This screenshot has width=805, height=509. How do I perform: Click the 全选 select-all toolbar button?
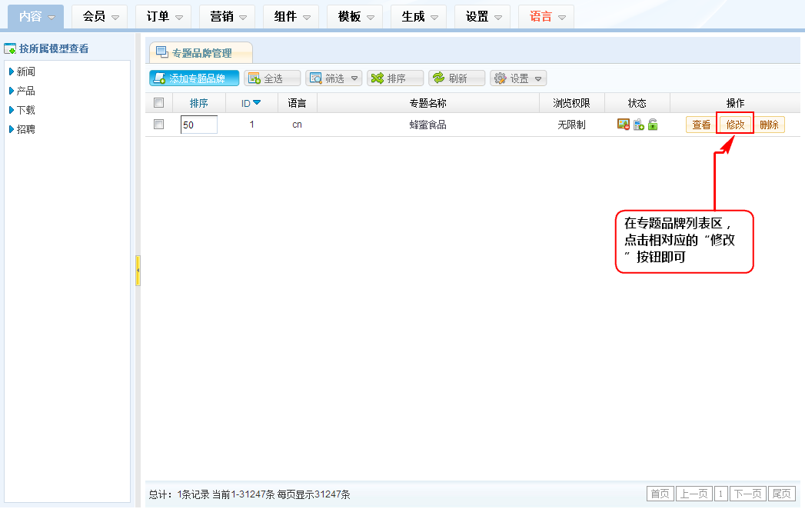point(272,78)
